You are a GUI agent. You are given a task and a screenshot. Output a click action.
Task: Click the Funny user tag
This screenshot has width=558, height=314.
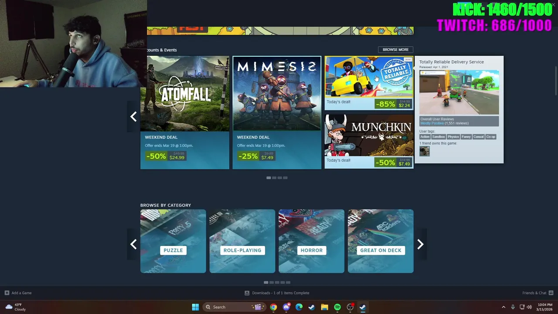pyautogui.click(x=466, y=137)
